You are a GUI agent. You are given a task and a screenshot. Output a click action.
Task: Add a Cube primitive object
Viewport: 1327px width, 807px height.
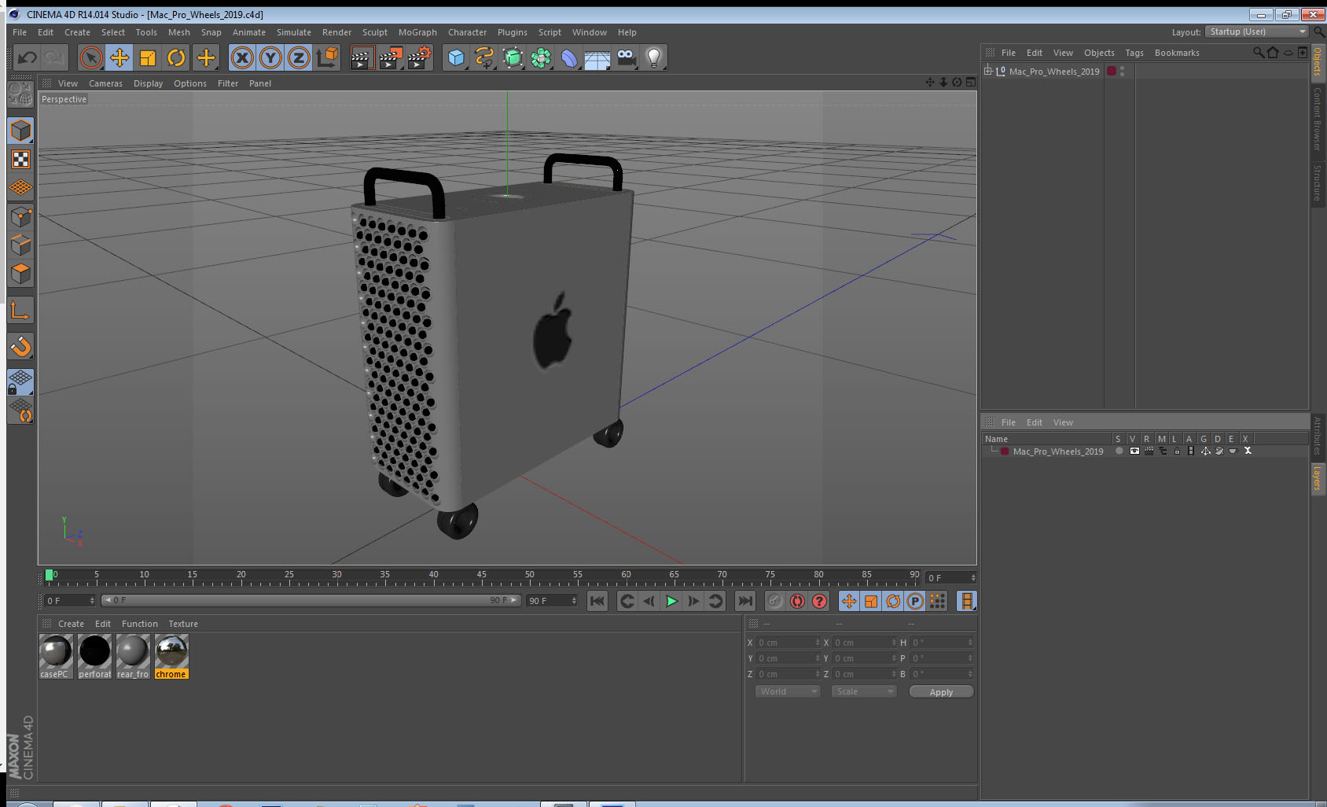(456, 57)
